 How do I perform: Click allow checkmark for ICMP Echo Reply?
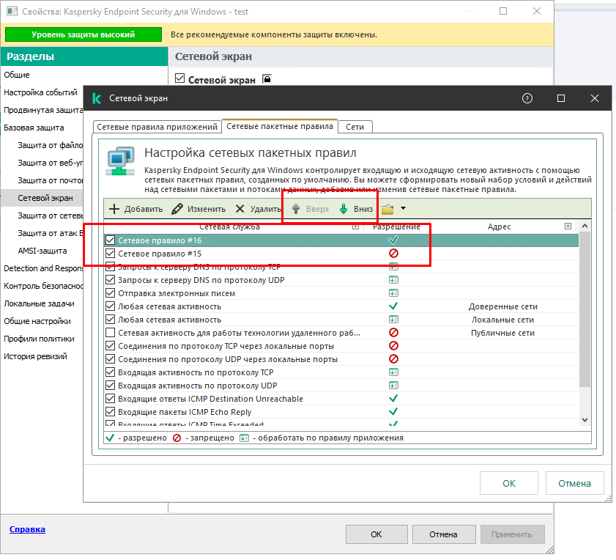click(x=393, y=412)
